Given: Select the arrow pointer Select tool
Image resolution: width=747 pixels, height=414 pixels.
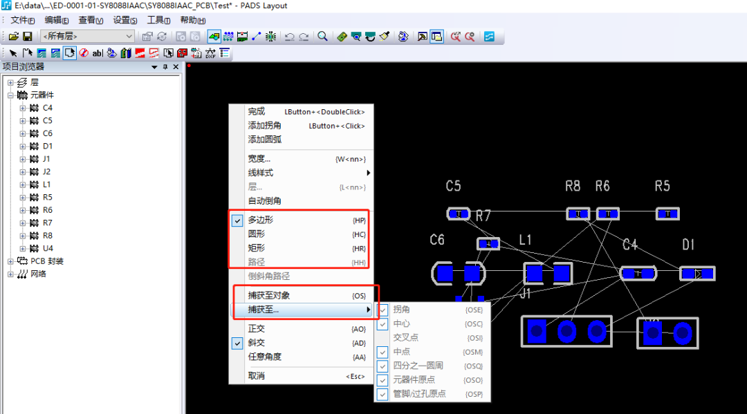Looking at the screenshot, I should point(13,53).
